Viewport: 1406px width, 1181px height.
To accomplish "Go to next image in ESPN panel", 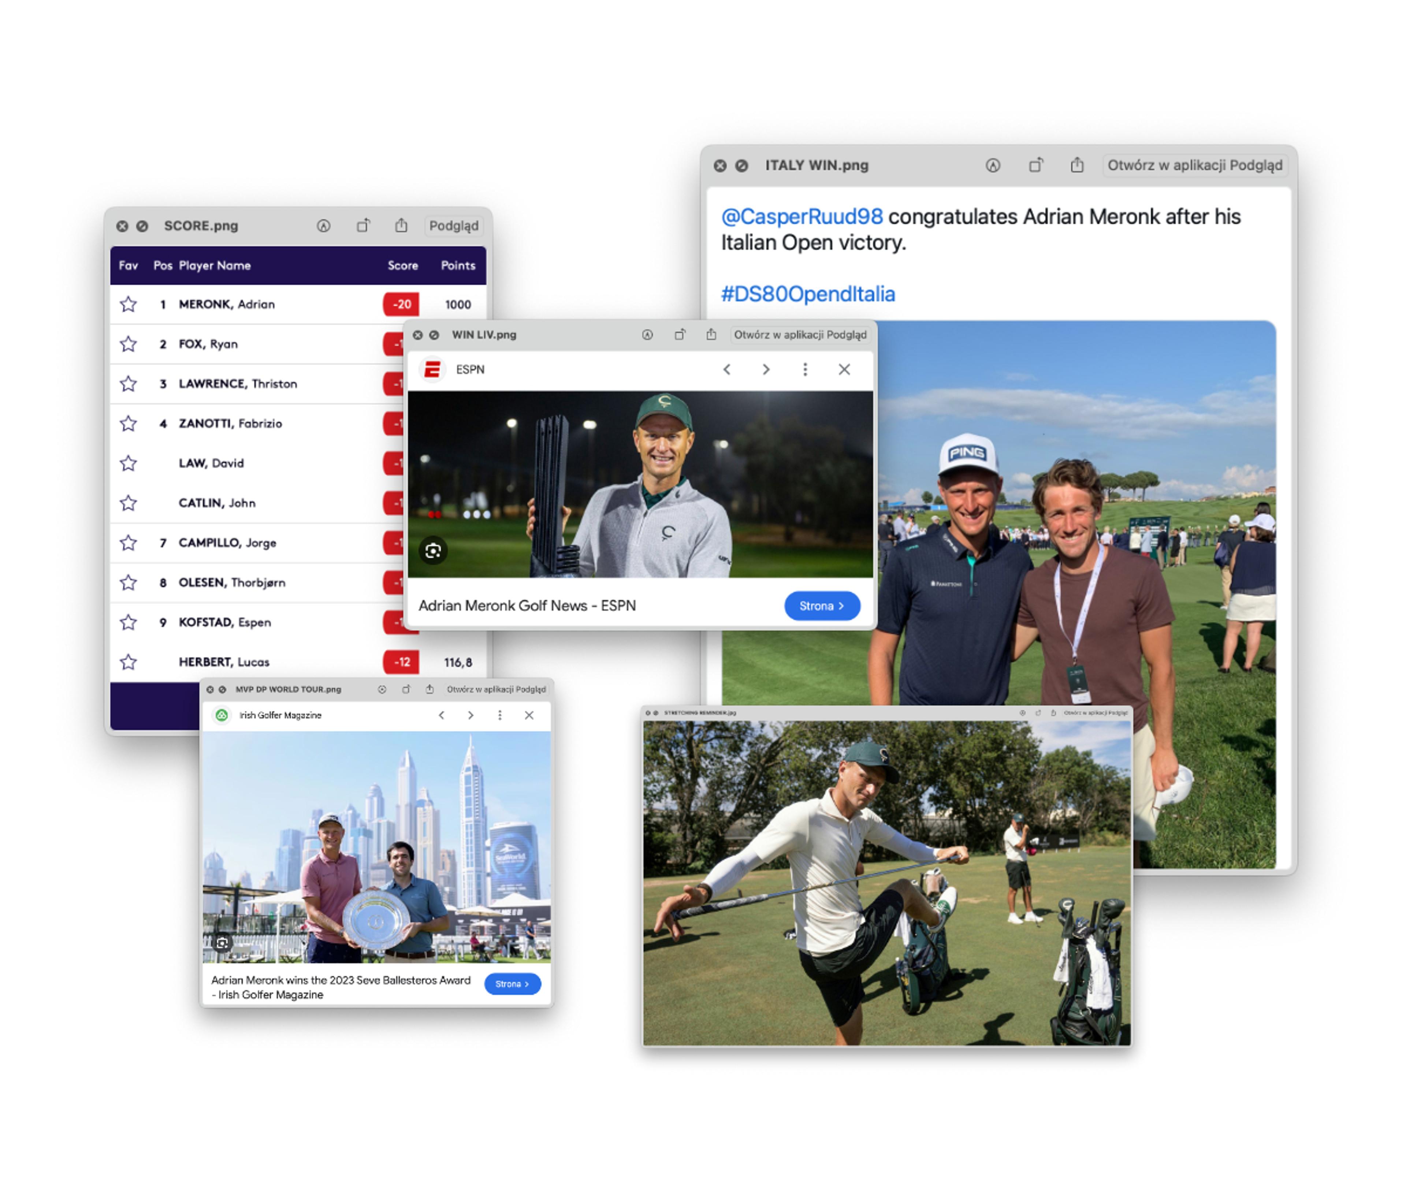I will [x=766, y=369].
